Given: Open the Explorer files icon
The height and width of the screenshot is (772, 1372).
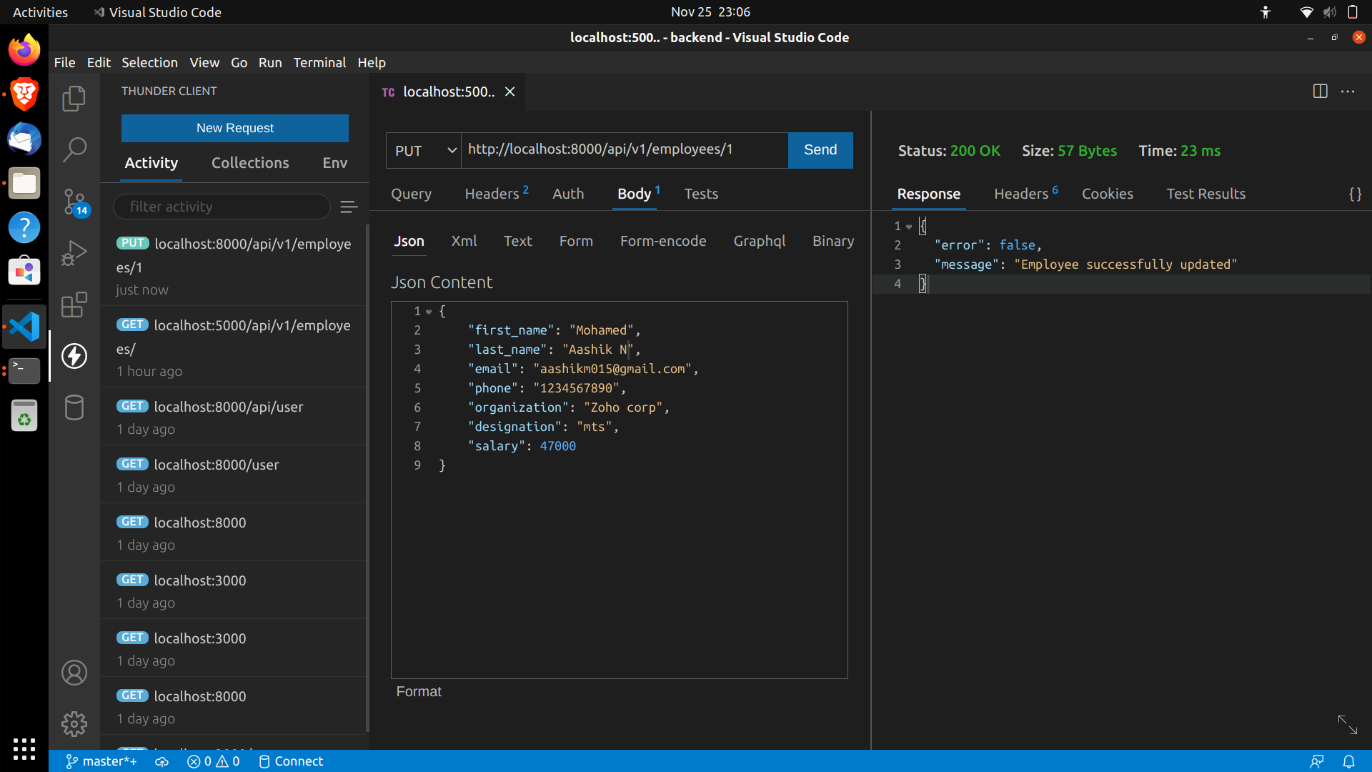Looking at the screenshot, I should 74,99.
